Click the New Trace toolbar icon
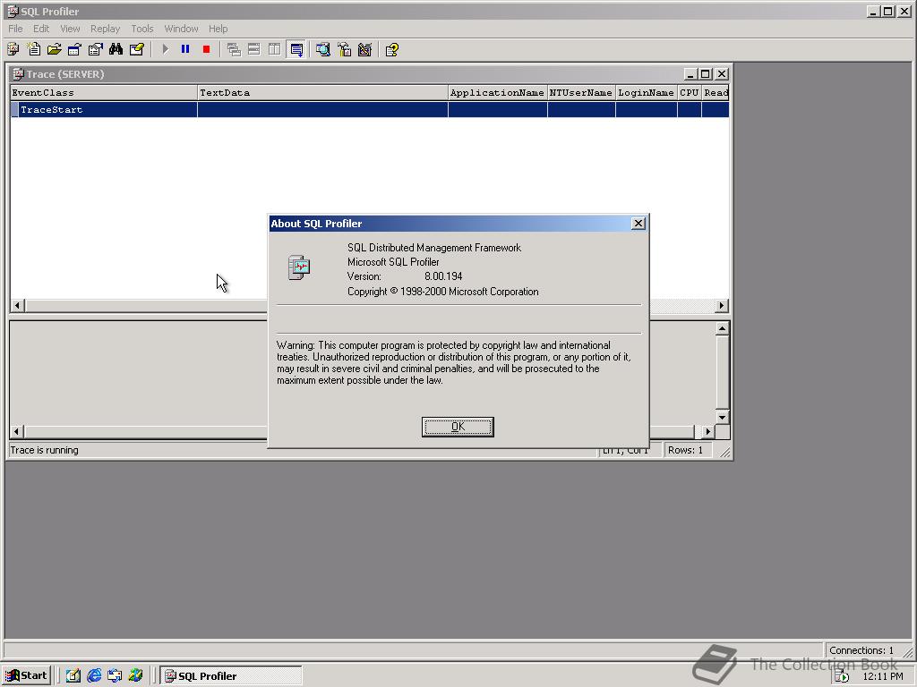 pyautogui.click(x=13, y=50)
